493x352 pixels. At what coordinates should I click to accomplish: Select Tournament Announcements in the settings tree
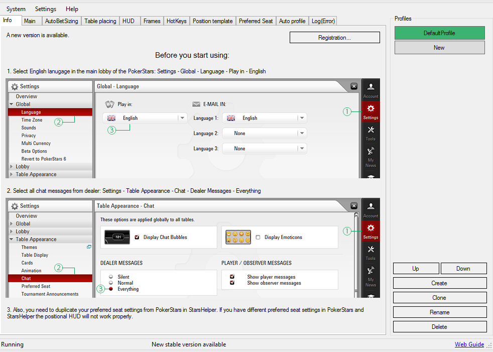pyautogui.click(x=50, y=294)
